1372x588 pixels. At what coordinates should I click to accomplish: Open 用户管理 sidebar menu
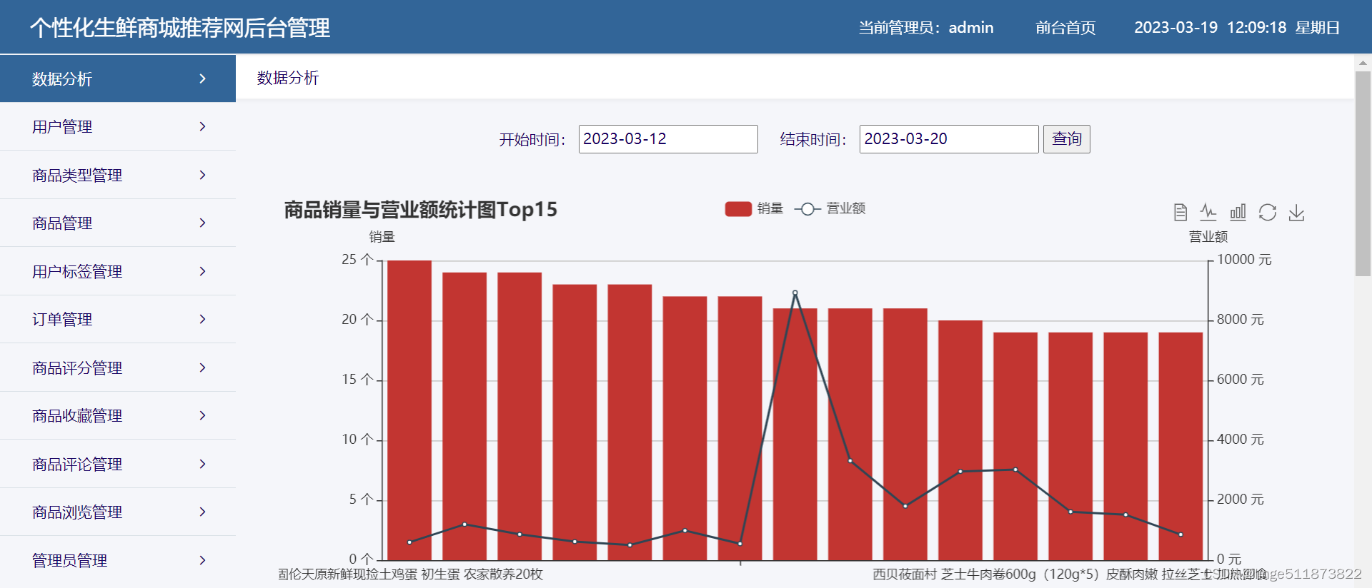coord(118,126)
